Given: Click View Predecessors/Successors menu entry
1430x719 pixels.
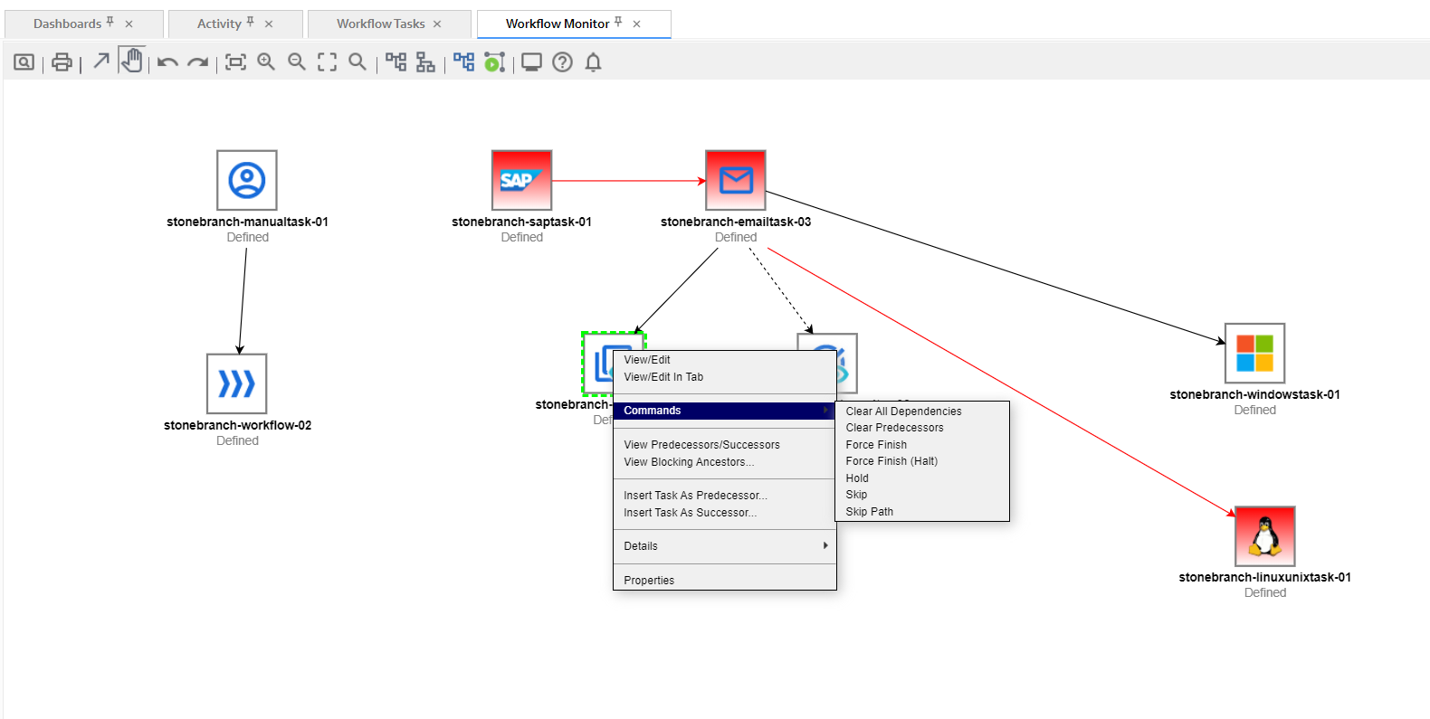Looking at the screenshot, I should pos(701,445).
